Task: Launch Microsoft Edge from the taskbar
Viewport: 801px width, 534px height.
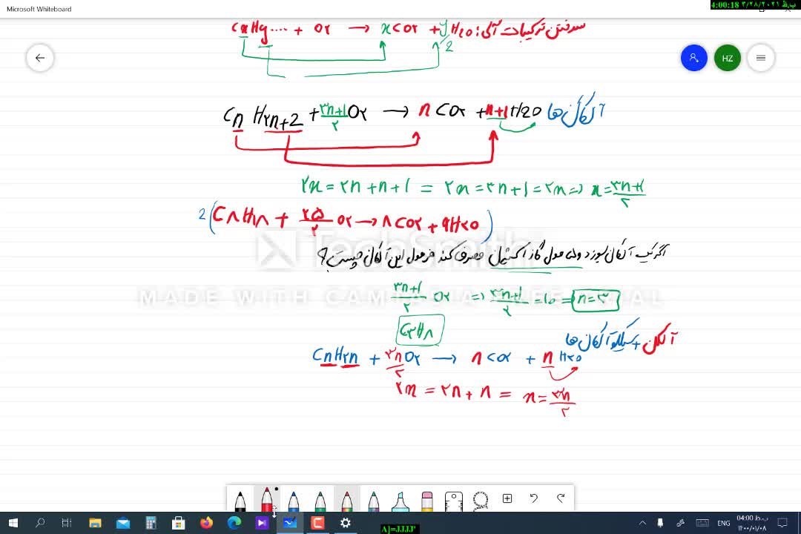Action: 234,523
